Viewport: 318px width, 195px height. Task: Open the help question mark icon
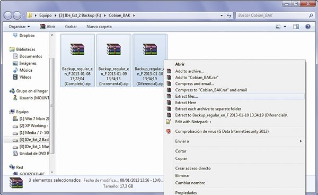pos(308,27)
